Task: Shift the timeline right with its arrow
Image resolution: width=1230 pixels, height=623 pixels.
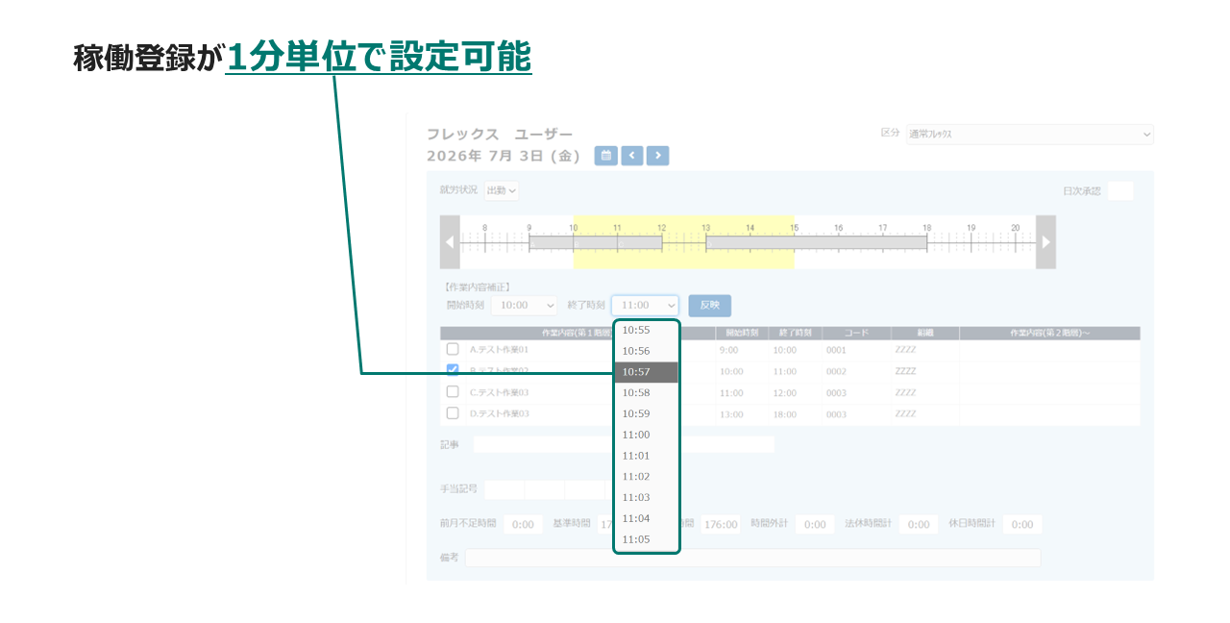Action: 1045,242
